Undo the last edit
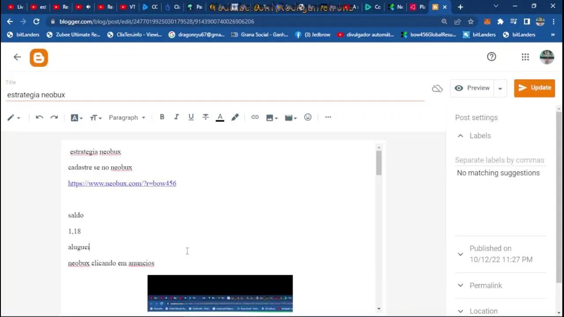564x317 pixels. pyautogui.click(x=39, y=117)
